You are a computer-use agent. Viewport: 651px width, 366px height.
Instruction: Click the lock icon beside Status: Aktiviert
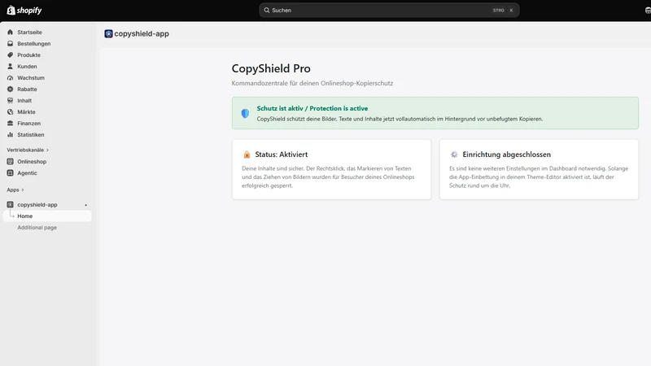click(247, 155)
